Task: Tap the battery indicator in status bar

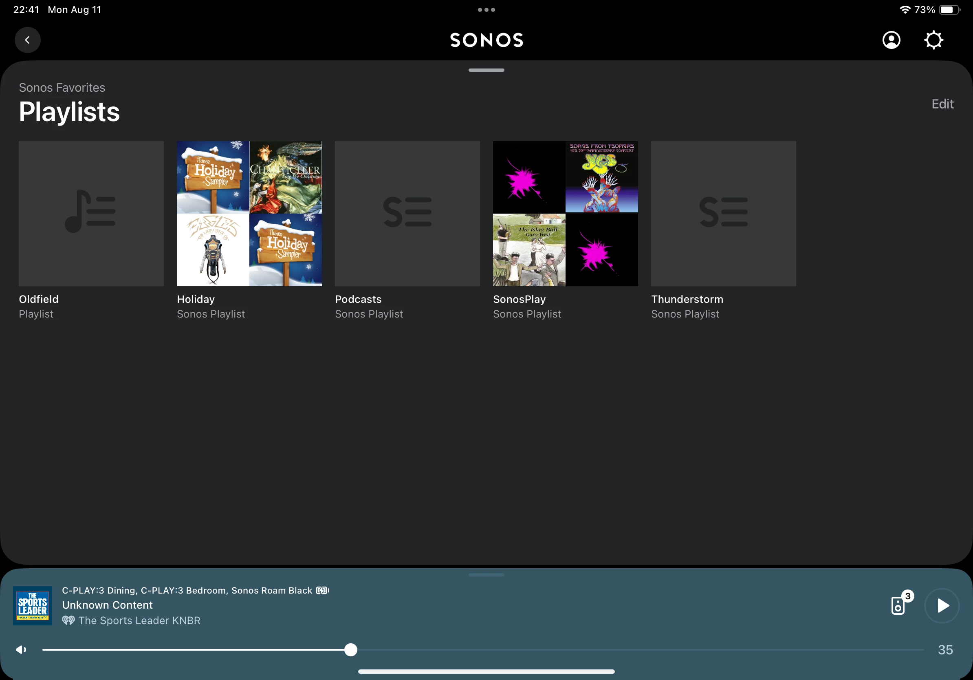Action: coord(950,10)
